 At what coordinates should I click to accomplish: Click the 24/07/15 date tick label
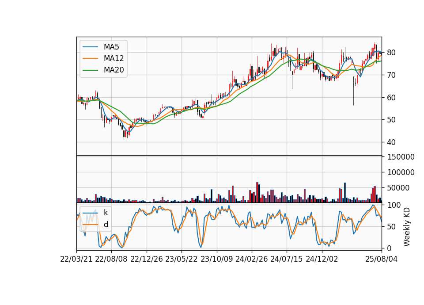click(x=286, y=259)
